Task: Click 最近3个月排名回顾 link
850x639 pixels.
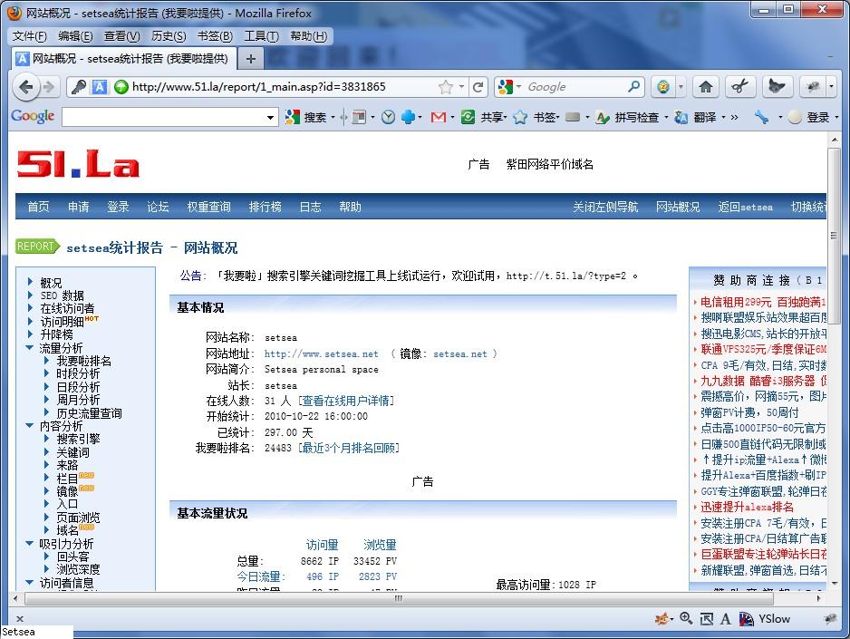Action: [x=349, y=449]
